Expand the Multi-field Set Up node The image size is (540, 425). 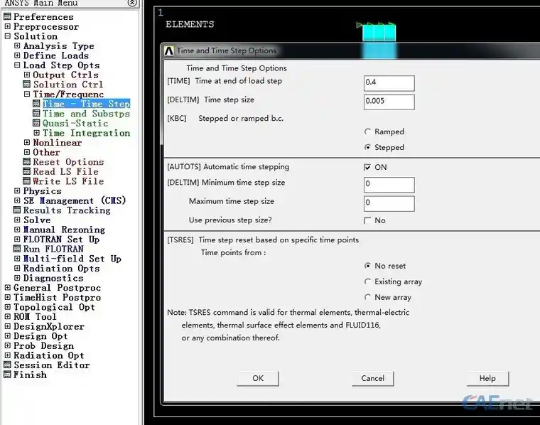pyautogui.click(x=17, y=258)
